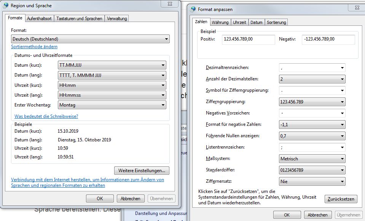365x221 pixels.
Task: Switch to the Aufenthaltsort tab
Action: (39, 19)
